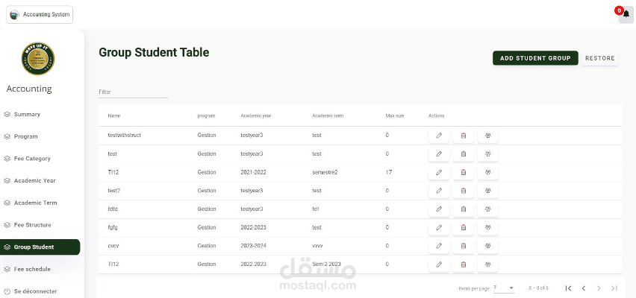Edit the cvcv group with pencil icon
The height and width of the screenshot is (298, 636).
[439, 246]
